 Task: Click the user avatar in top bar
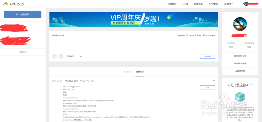coord(246,4)
